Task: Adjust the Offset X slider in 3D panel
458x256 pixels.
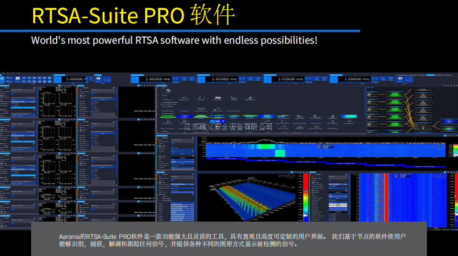Action: pos(183,204)
